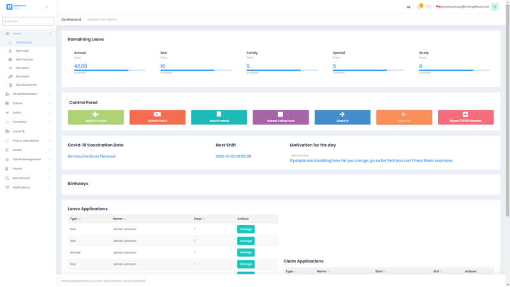Click the Time & Attendance clock icon
This screenshot has height=287, width=510.
7,140
